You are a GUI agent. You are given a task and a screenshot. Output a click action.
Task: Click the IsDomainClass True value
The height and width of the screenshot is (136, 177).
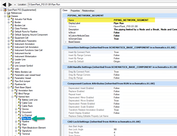tap(116, 39)
